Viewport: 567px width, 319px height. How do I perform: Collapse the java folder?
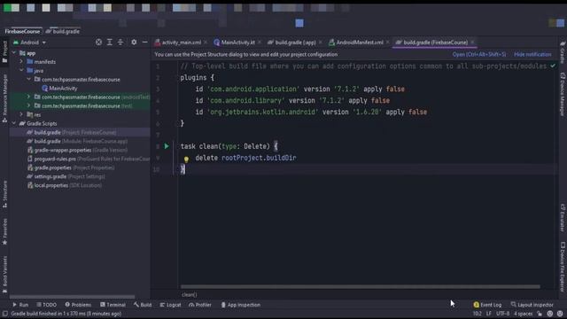[x=21, y=71]
